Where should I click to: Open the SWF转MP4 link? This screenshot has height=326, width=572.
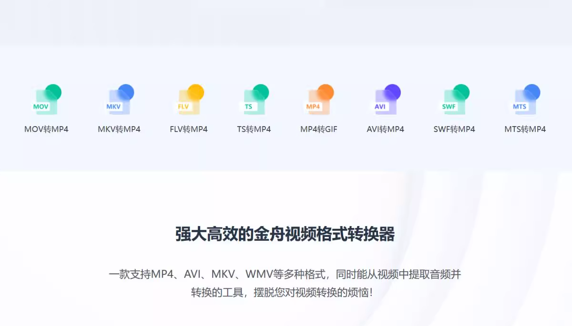tap(454, 129)
